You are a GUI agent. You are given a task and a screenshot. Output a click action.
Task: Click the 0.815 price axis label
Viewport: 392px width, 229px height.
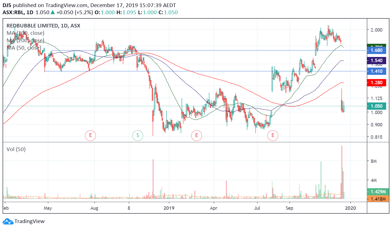[376, 137]
